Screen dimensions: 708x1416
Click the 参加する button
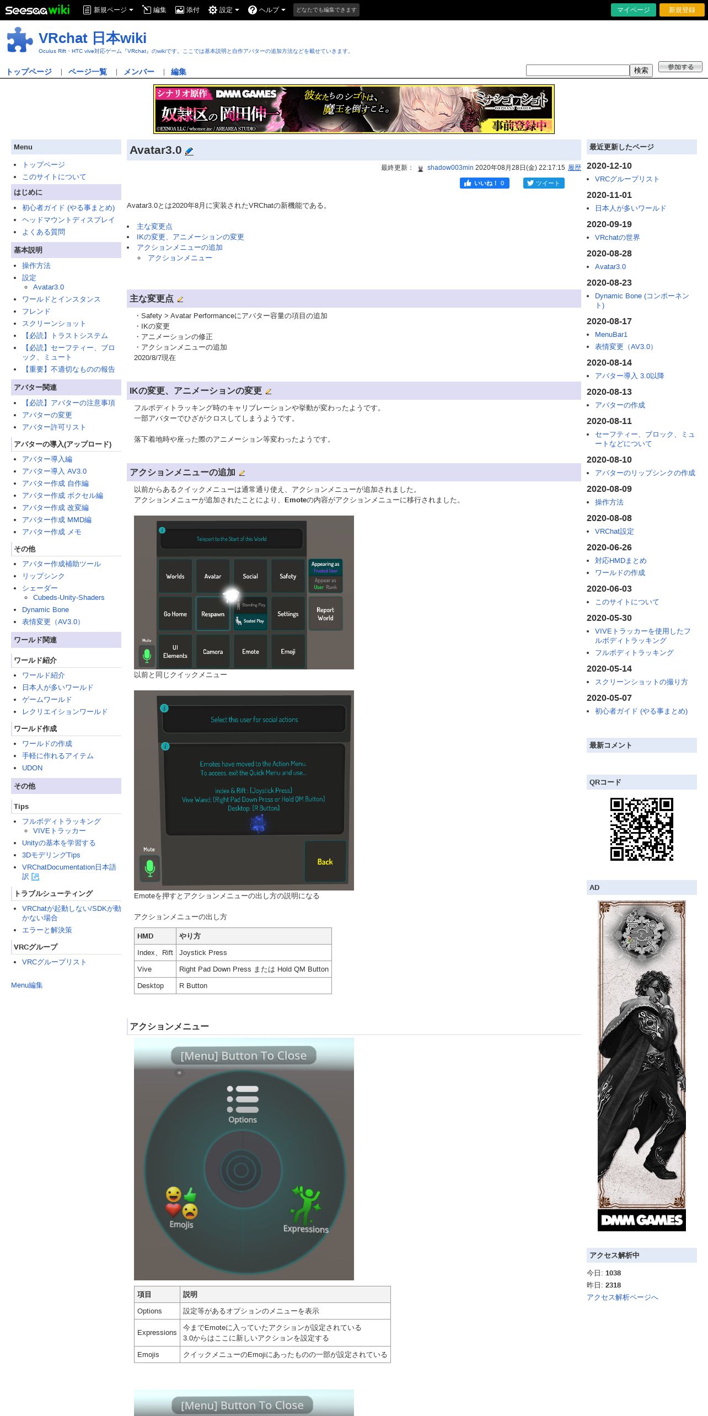pos(680,67)
